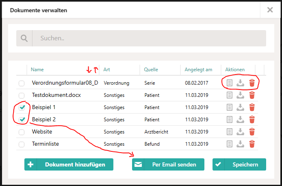
Task: View document details for Verordnungsformular08_D
Action: click(x=229, y=83)
